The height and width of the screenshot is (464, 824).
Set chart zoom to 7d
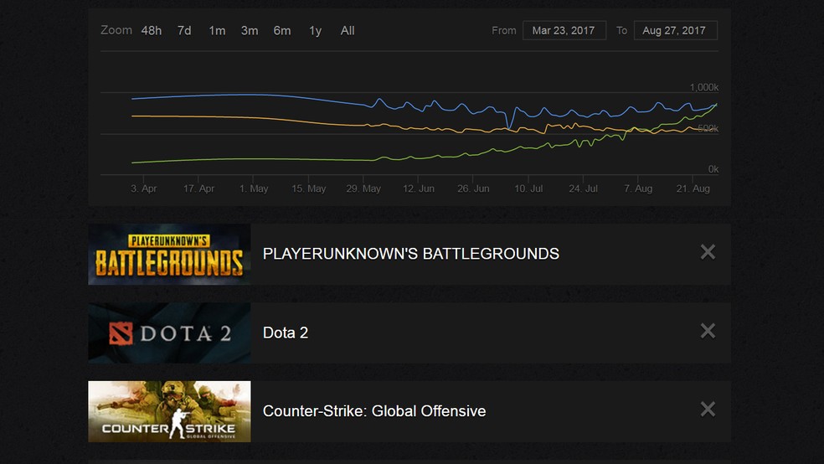coord(184,30)
